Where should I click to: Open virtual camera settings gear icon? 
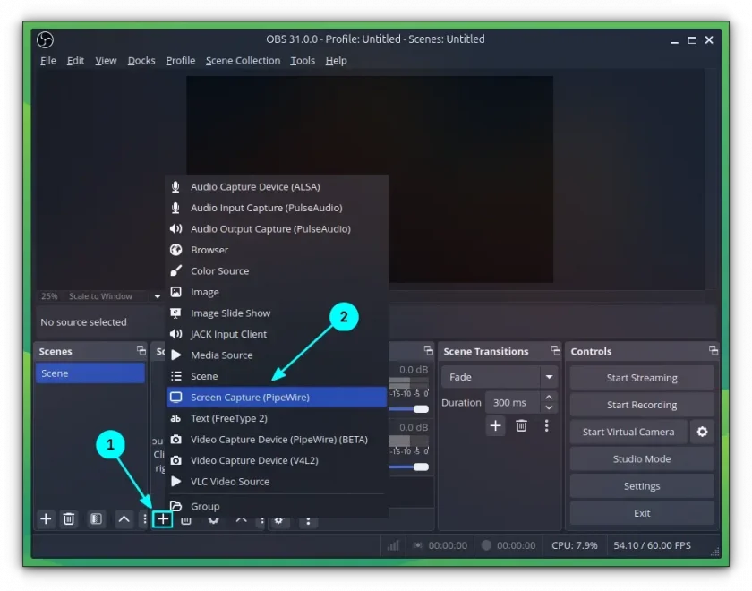click(x=702, y=432)
